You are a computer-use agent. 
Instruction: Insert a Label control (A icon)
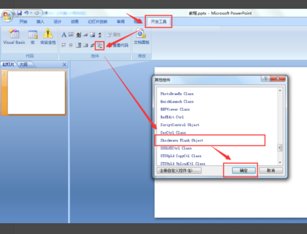(x=64, y=35)
